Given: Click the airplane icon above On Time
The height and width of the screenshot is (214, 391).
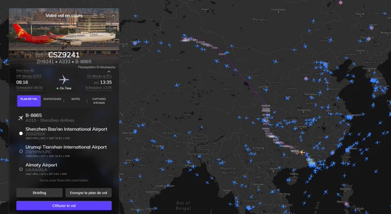Looking at the screenshot, I should (64, 80).
